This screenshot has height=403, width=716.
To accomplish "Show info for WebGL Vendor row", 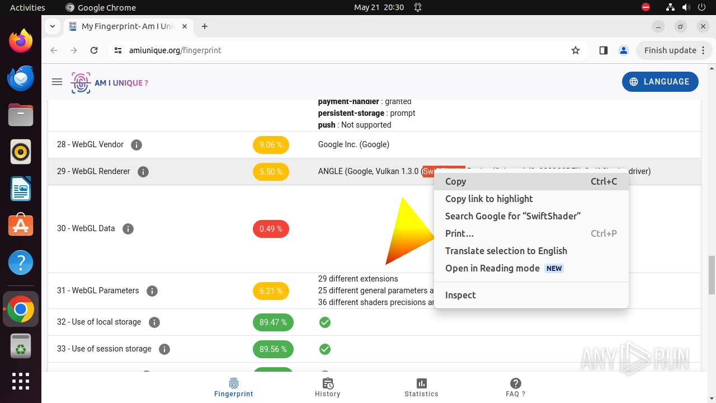I will [136, 145].
